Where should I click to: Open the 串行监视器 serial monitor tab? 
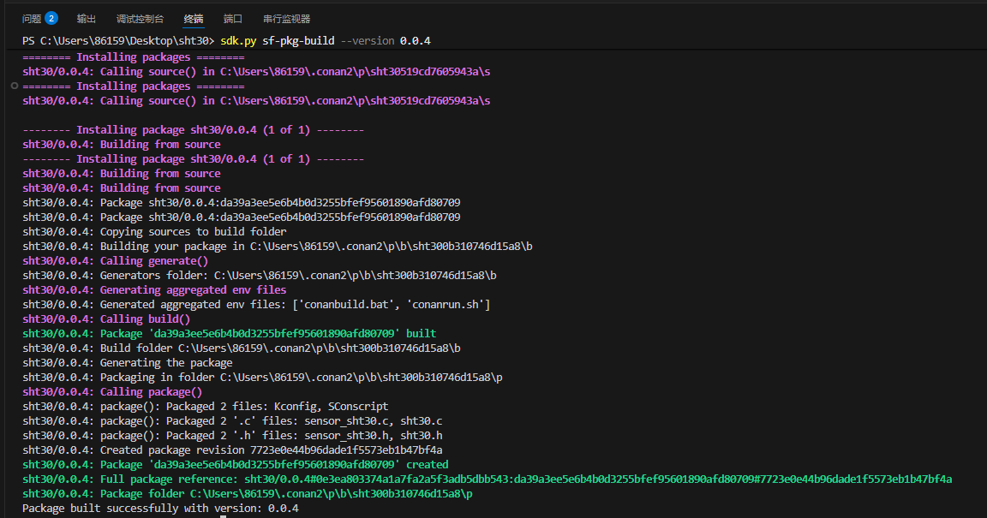pyautogui.click(x=287, y=18)
